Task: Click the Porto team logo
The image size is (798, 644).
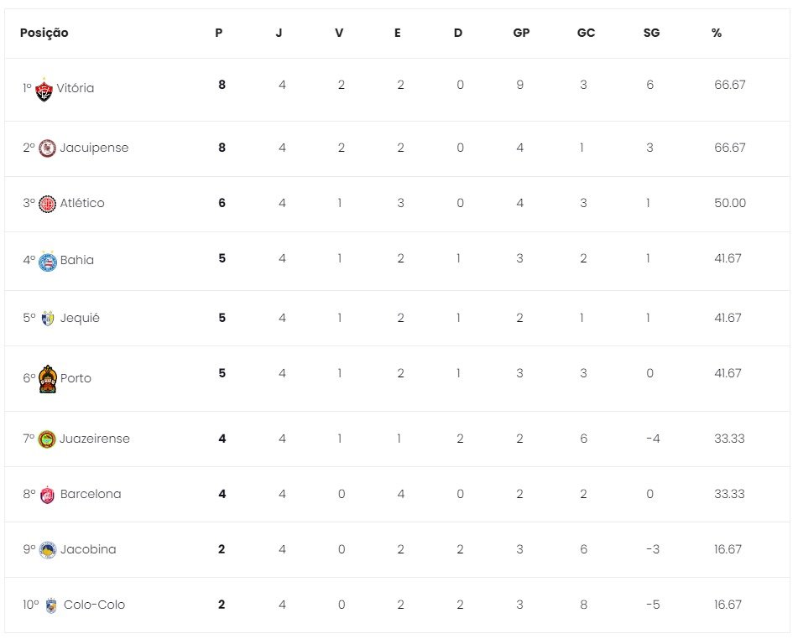Action: 49,378
